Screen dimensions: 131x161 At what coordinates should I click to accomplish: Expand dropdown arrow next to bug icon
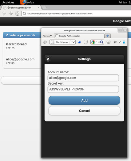[x=120, y=42]
